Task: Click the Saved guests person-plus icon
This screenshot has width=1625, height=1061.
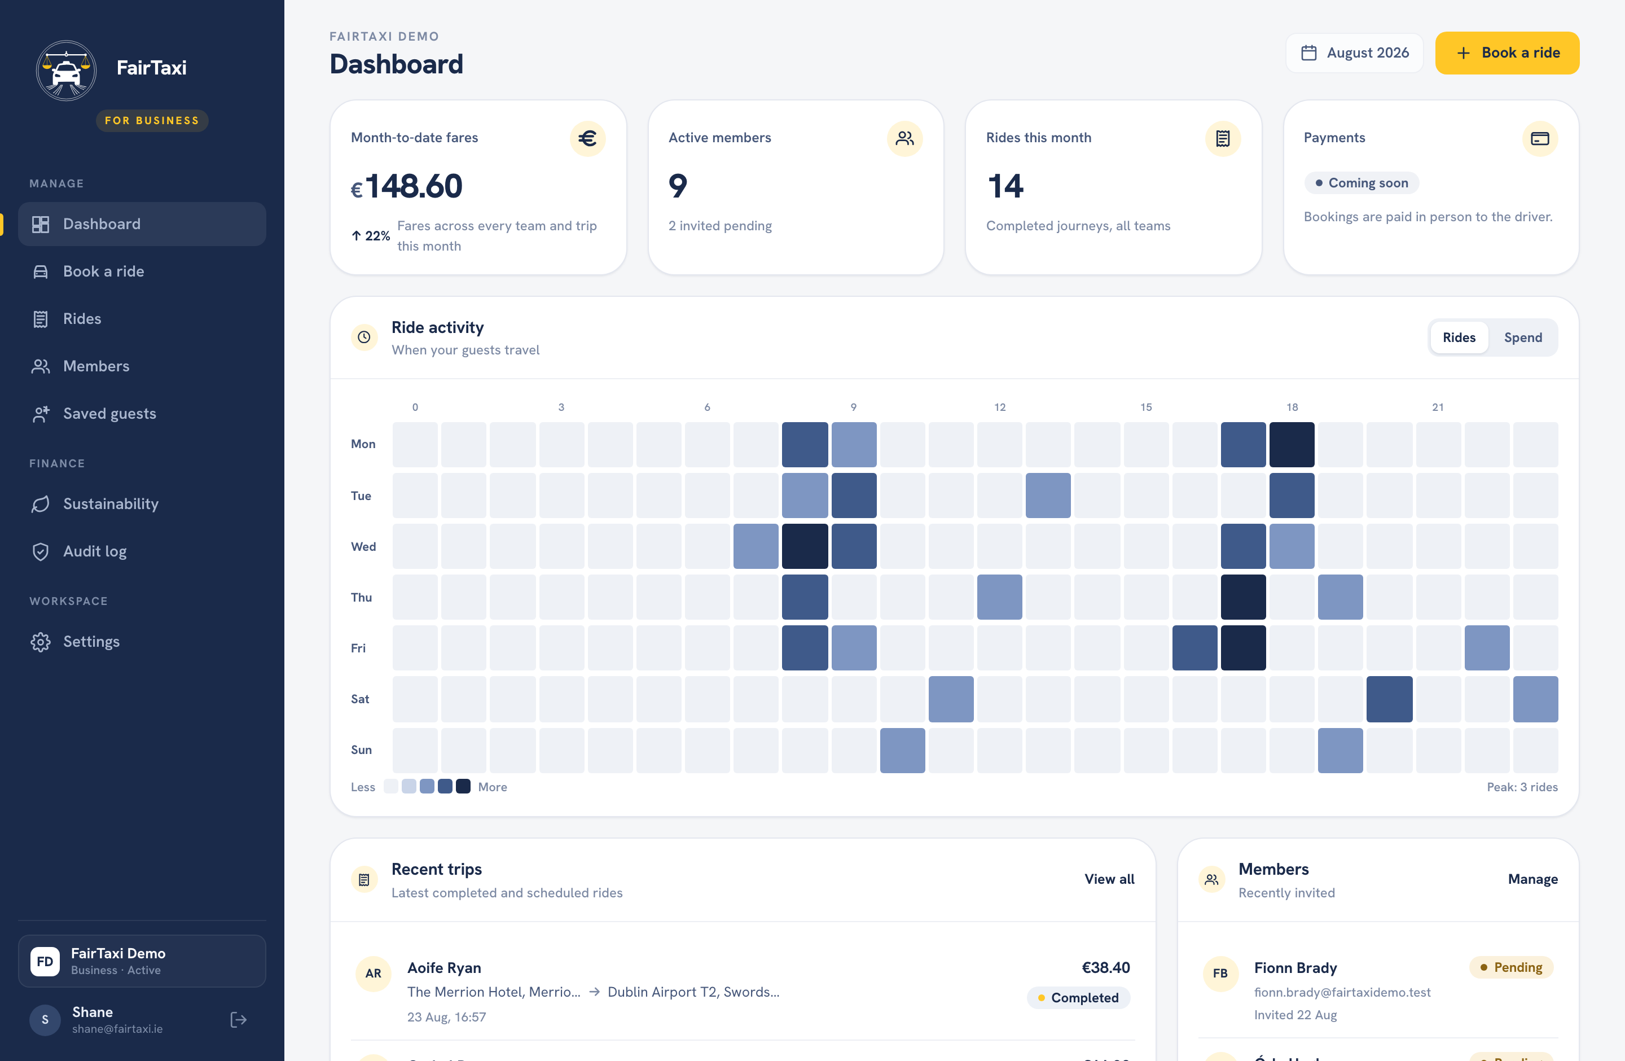Action: coord(41,414)
